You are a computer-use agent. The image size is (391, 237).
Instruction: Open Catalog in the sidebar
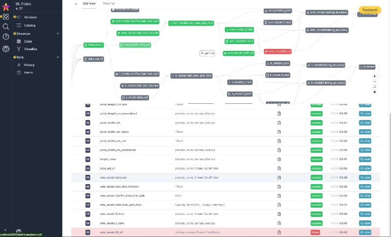point(30,25)
